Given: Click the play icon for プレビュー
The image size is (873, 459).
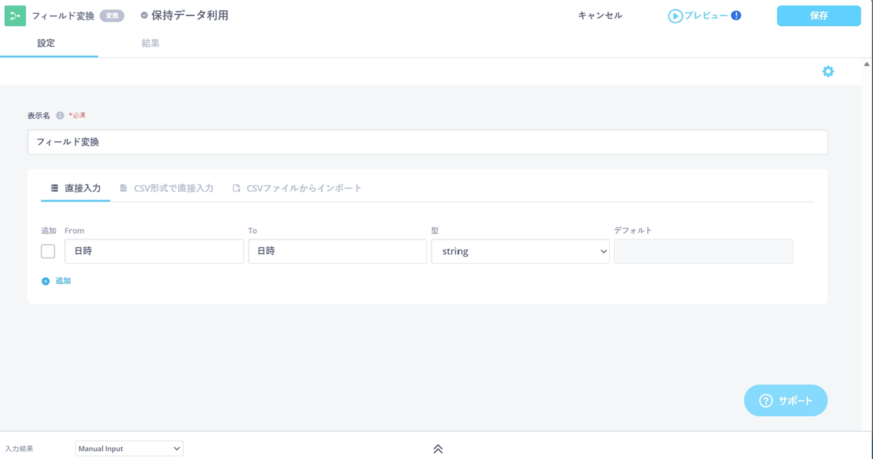Looking at the screenshot, I should pos(675,16).
